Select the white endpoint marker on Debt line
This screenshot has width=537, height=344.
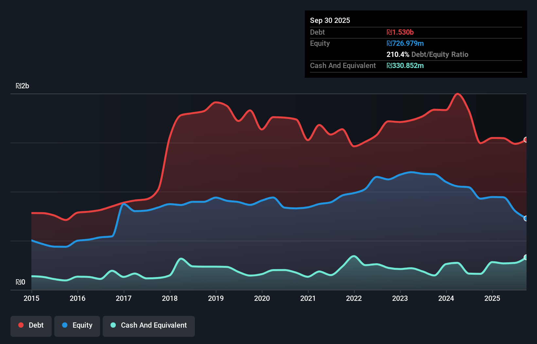[526, 140]
